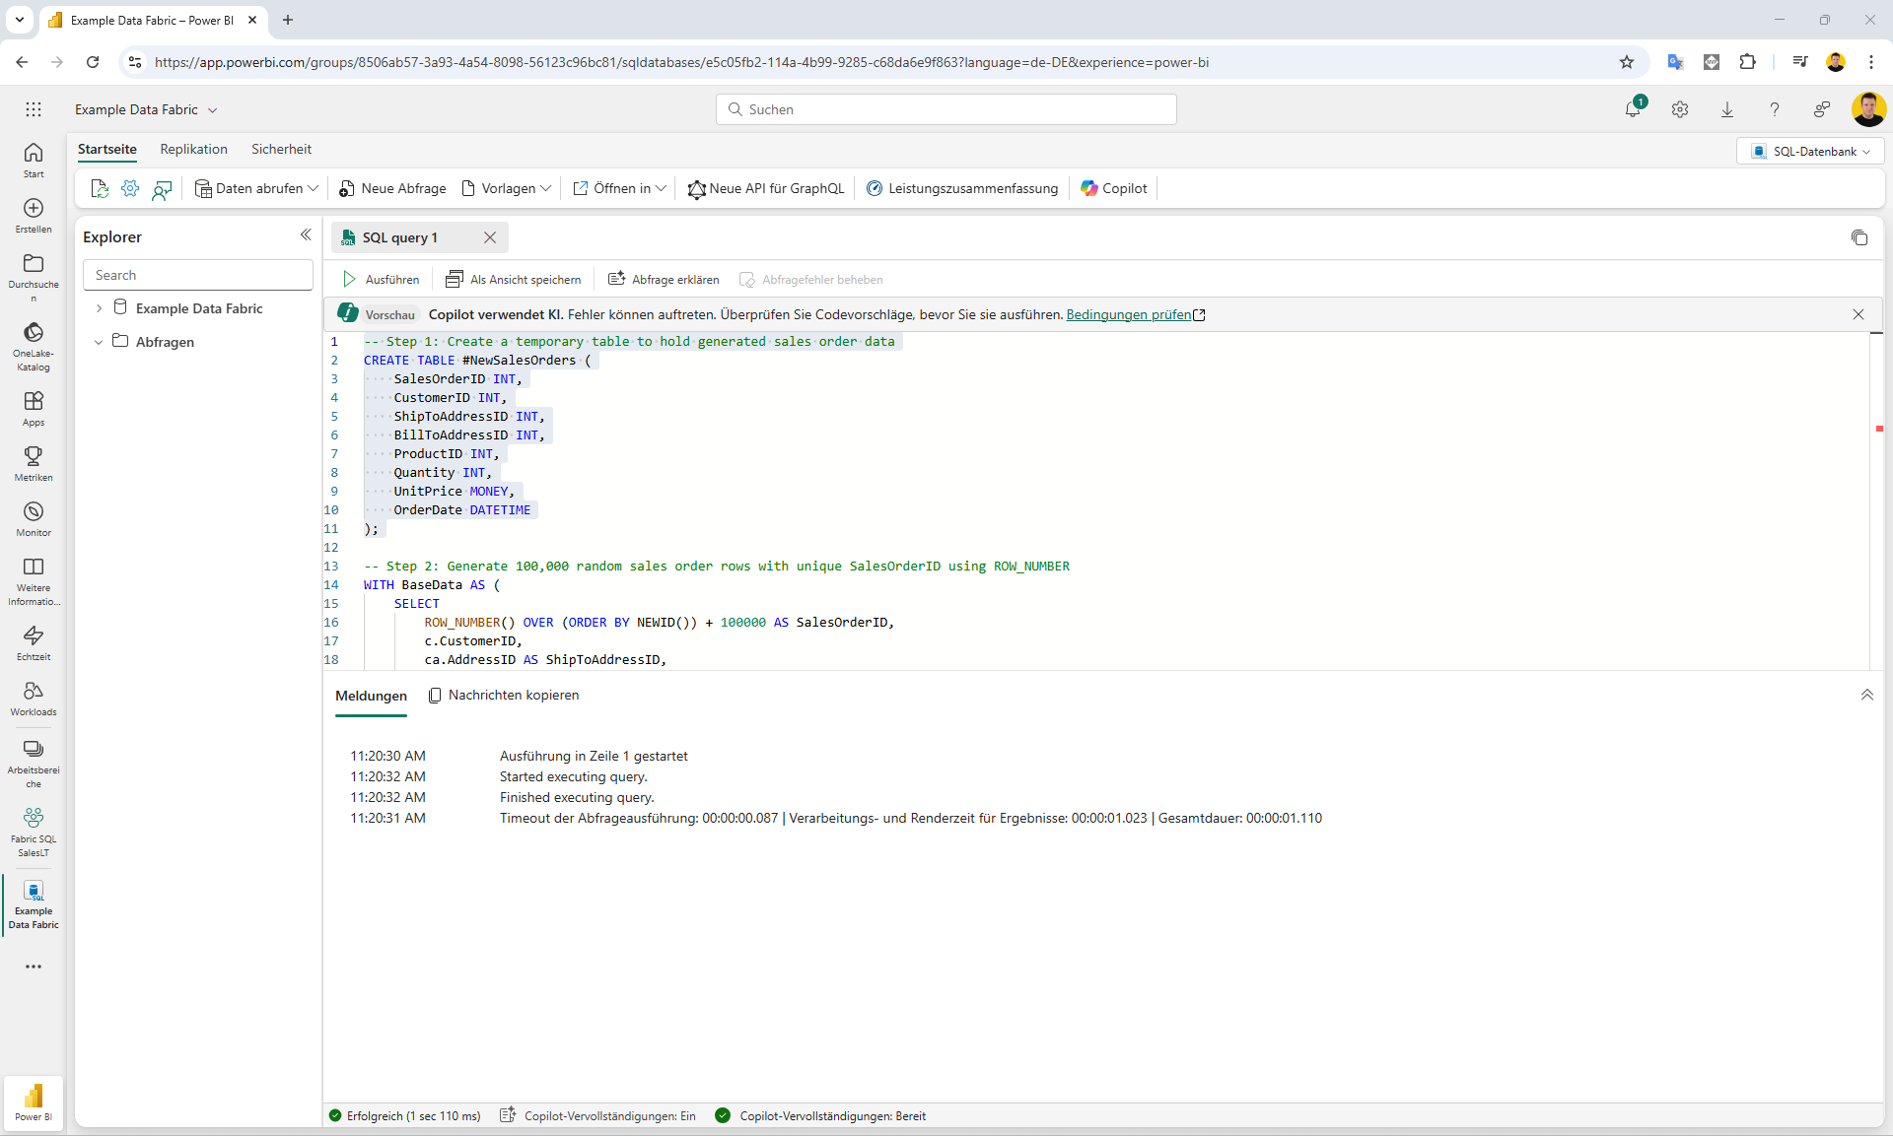
Task: Open Echtzeit in the left sidebar
Action: [34, 642]
